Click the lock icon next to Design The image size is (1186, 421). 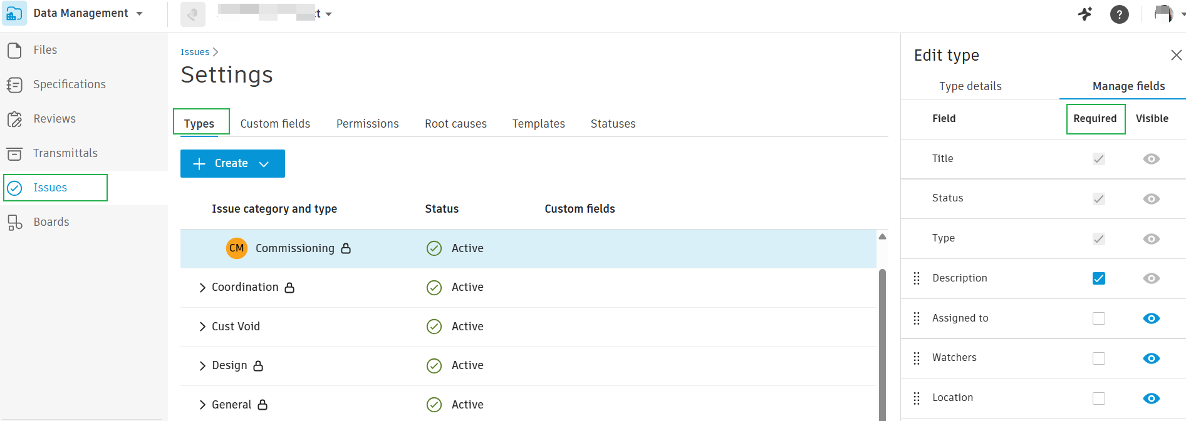(258, 366)
